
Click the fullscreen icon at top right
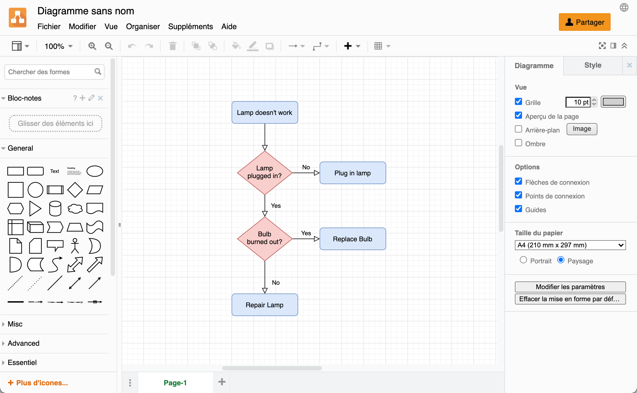[602, 46]
